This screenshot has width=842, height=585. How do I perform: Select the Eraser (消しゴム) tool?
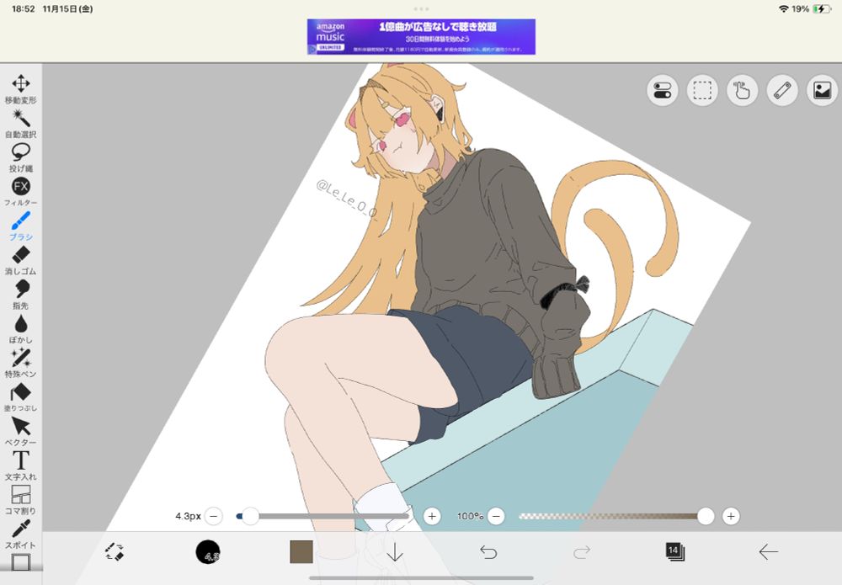21,260
